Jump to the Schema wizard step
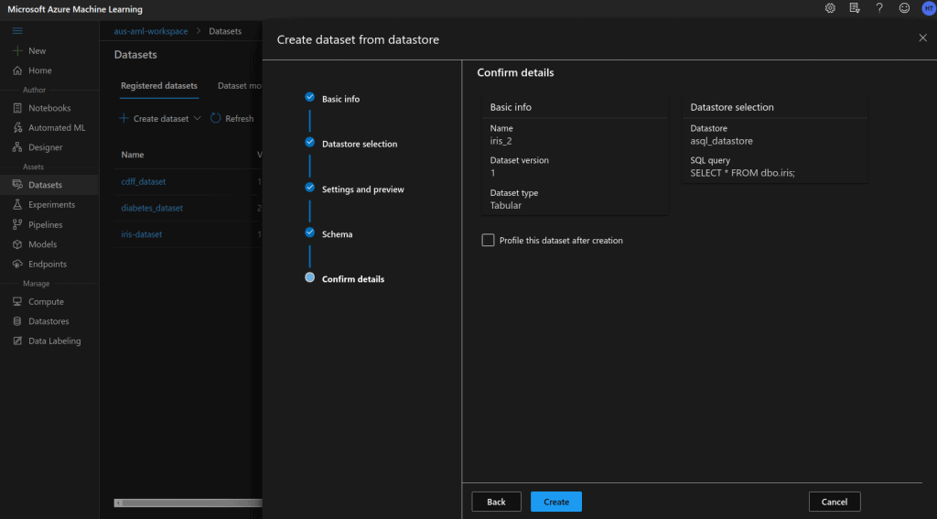 coord(337,234)
